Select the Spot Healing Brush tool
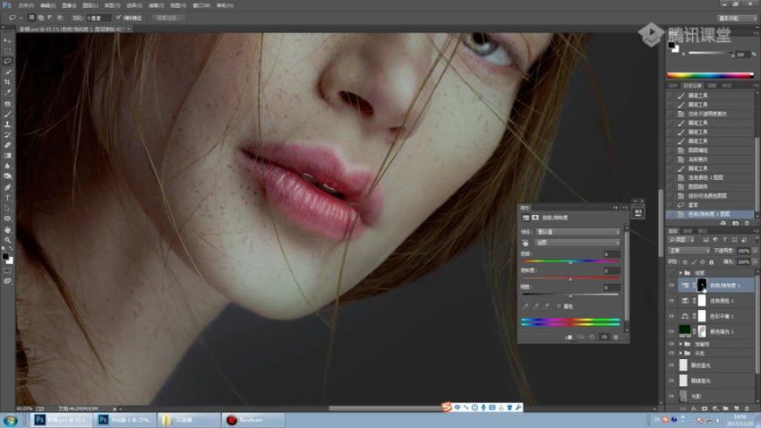The width and height of the screenshot is (761, 428). pyautogui.click(x=7, y=104)
